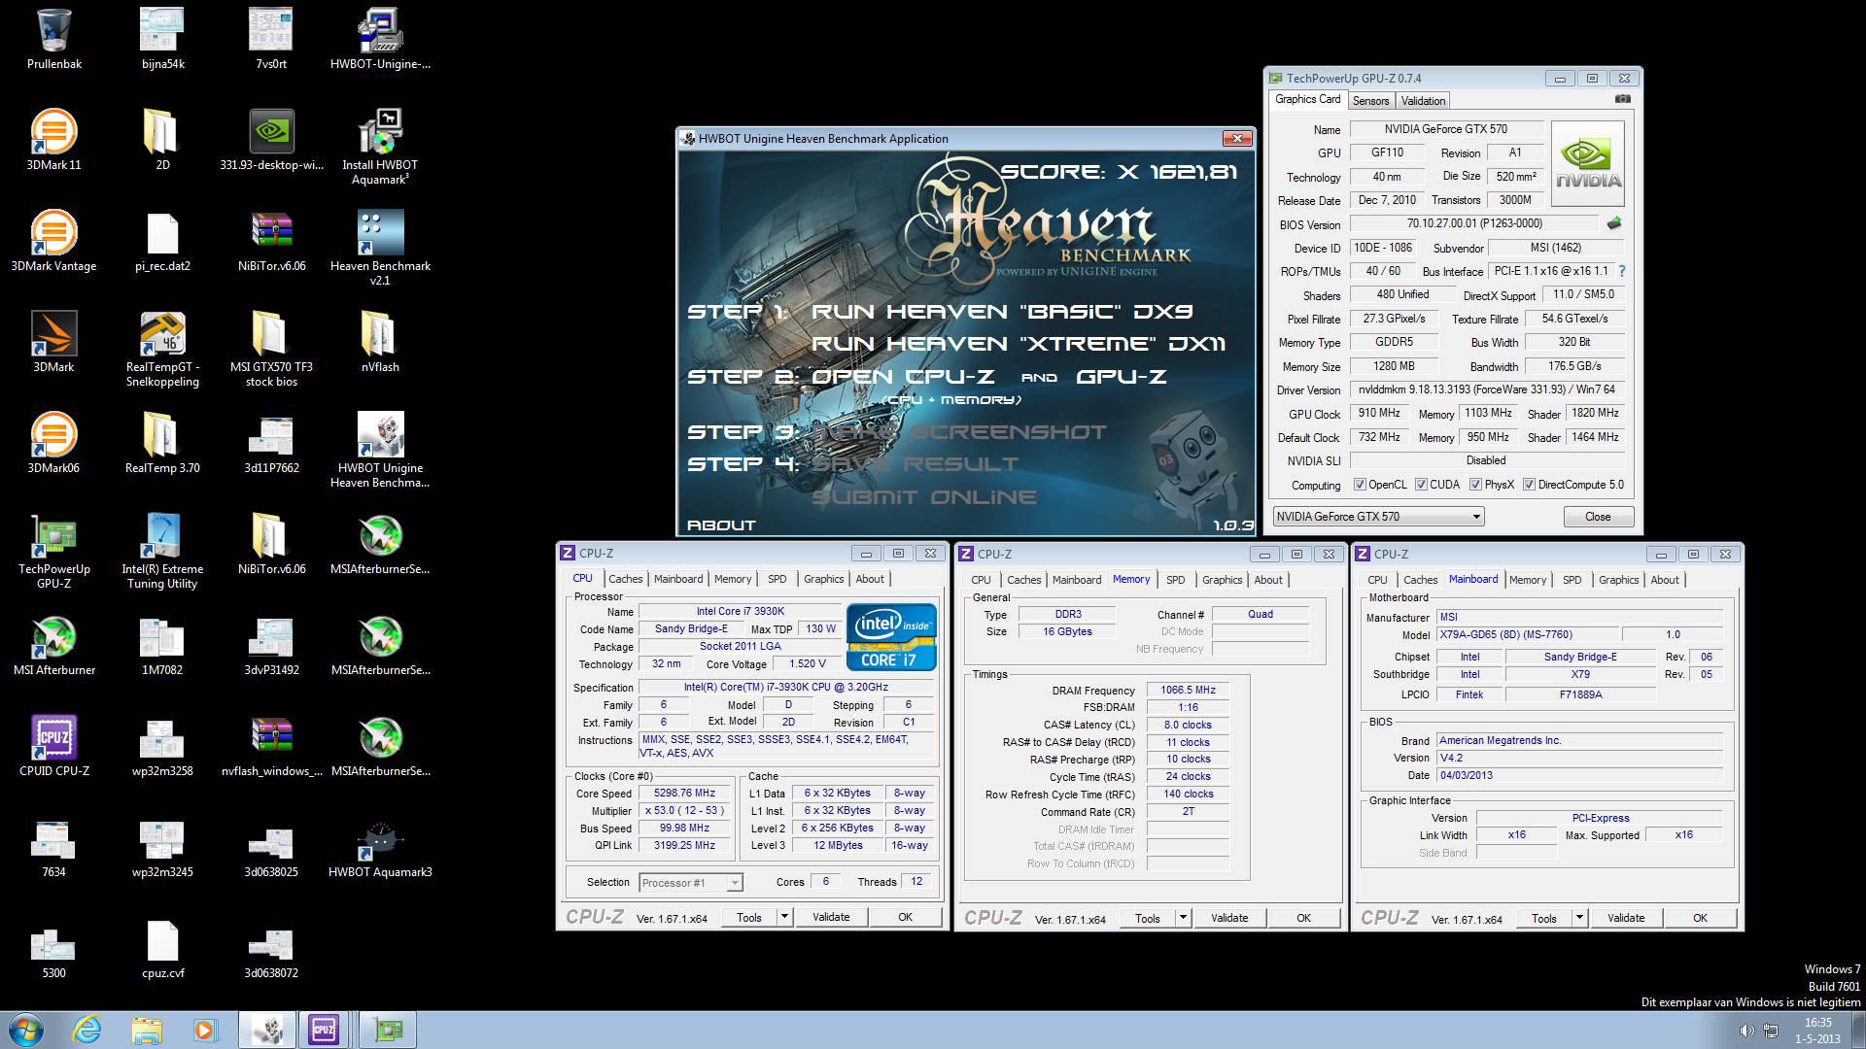Click Validate in CPU tab window
Image resolution: width=1866 pixels, height=1049 pixels.
(x=831, y=917)
